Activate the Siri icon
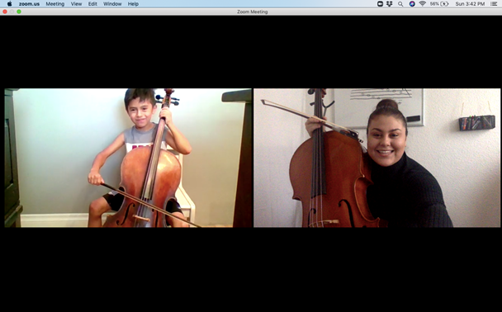The image size is (502, 312). (x=412, y=4)
